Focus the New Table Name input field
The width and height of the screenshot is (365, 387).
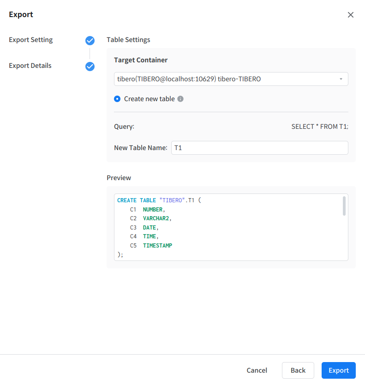click(x=259, y=148)
